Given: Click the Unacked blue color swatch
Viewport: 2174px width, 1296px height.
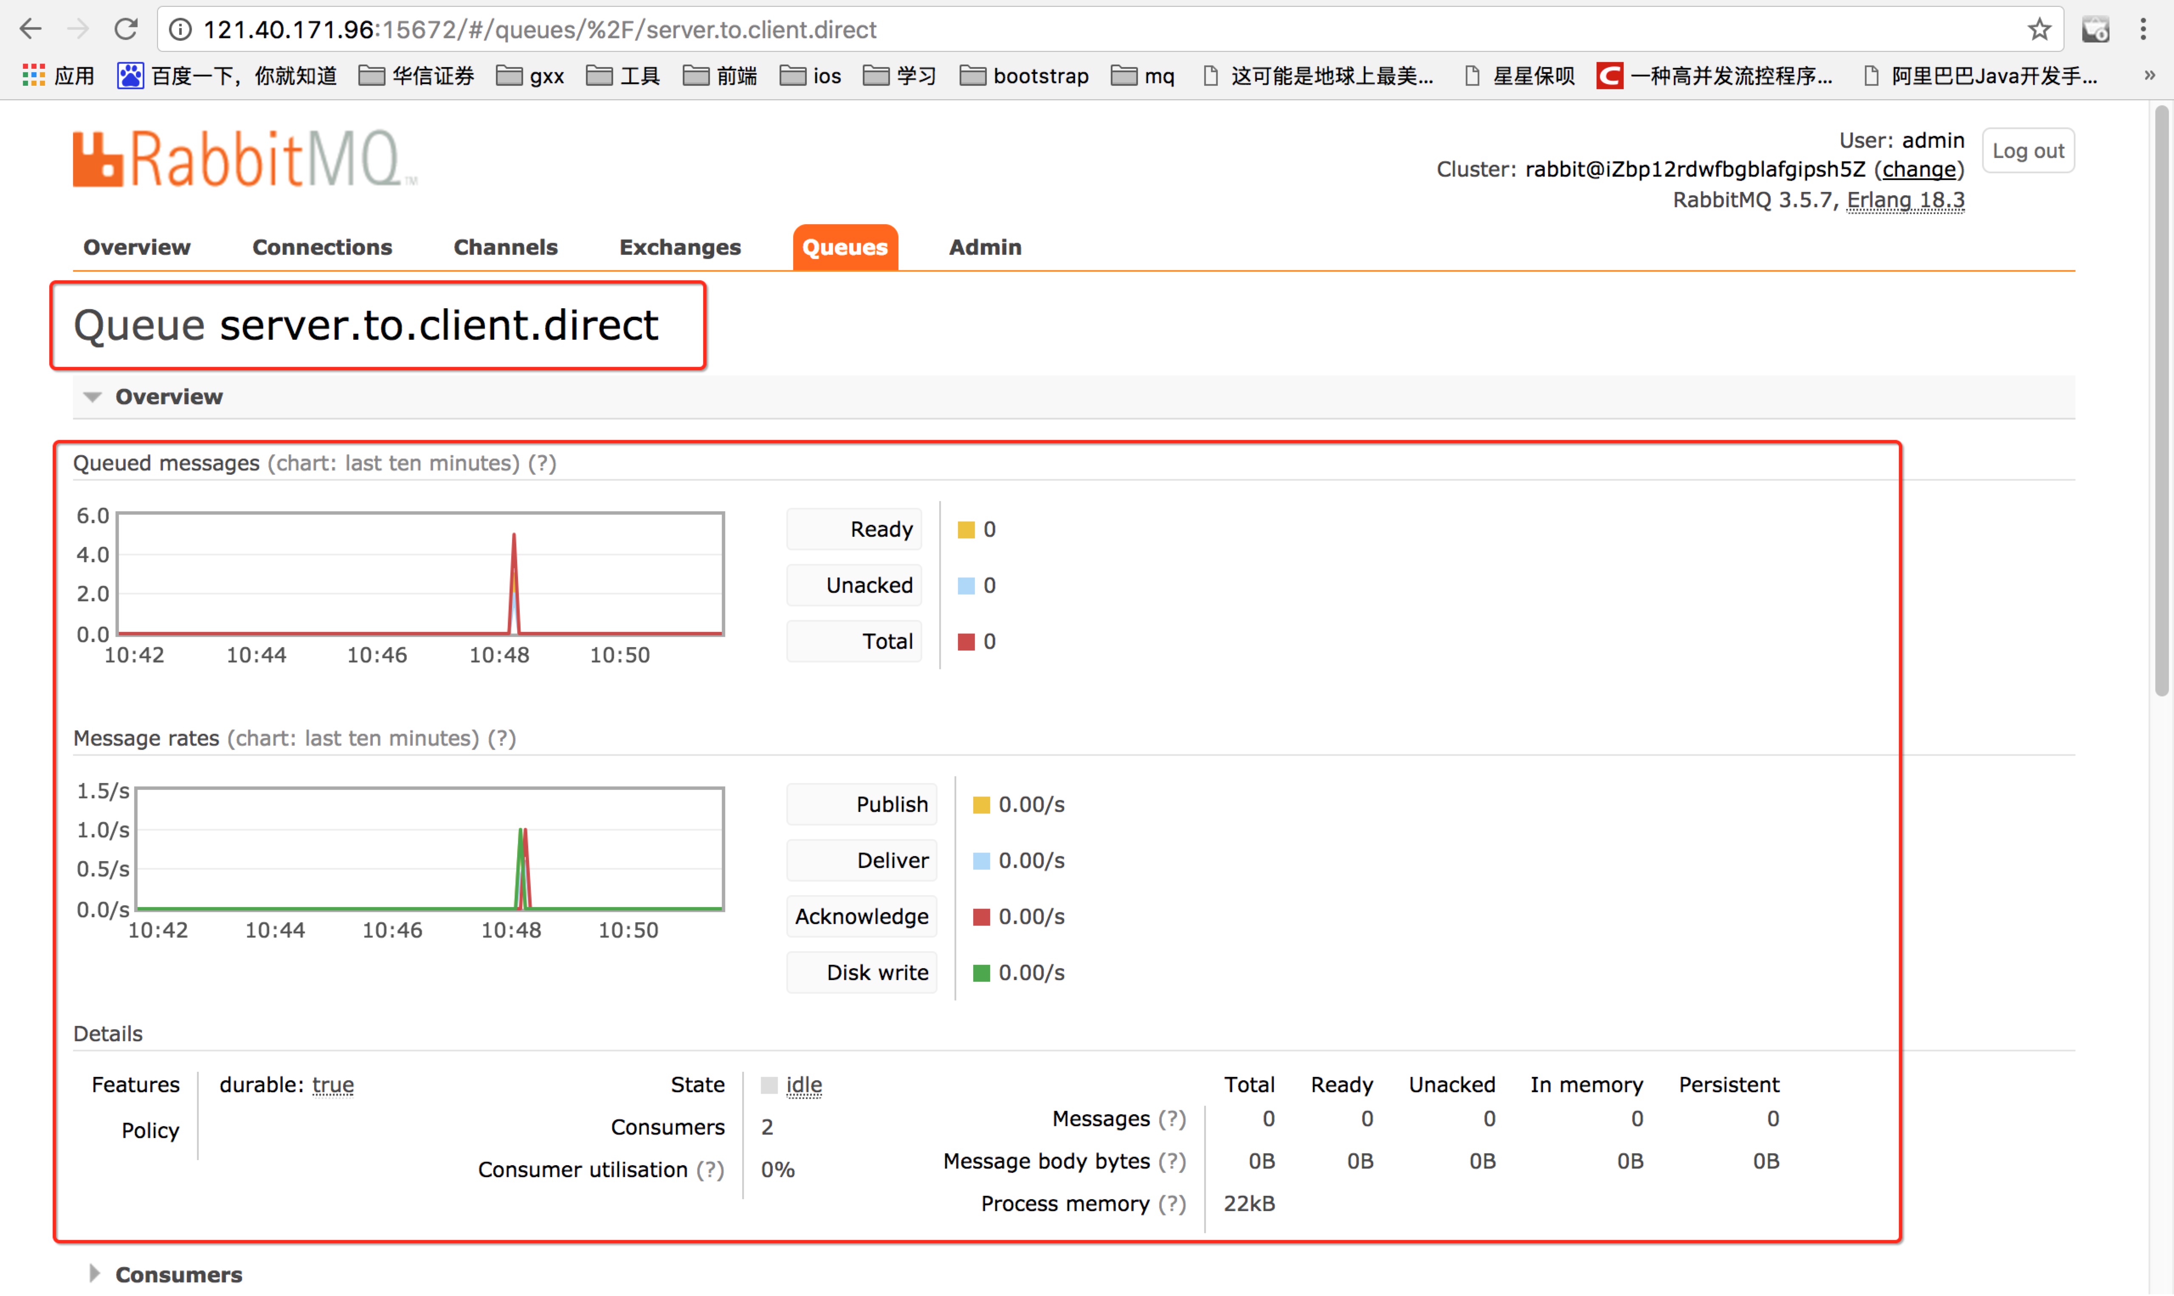Looking at the screenshot, I should pyautogui.click(x=966, y=586).
